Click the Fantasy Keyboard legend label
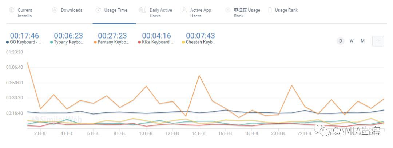Viewport: 393px width, 148px height. [x=113, y=42]
